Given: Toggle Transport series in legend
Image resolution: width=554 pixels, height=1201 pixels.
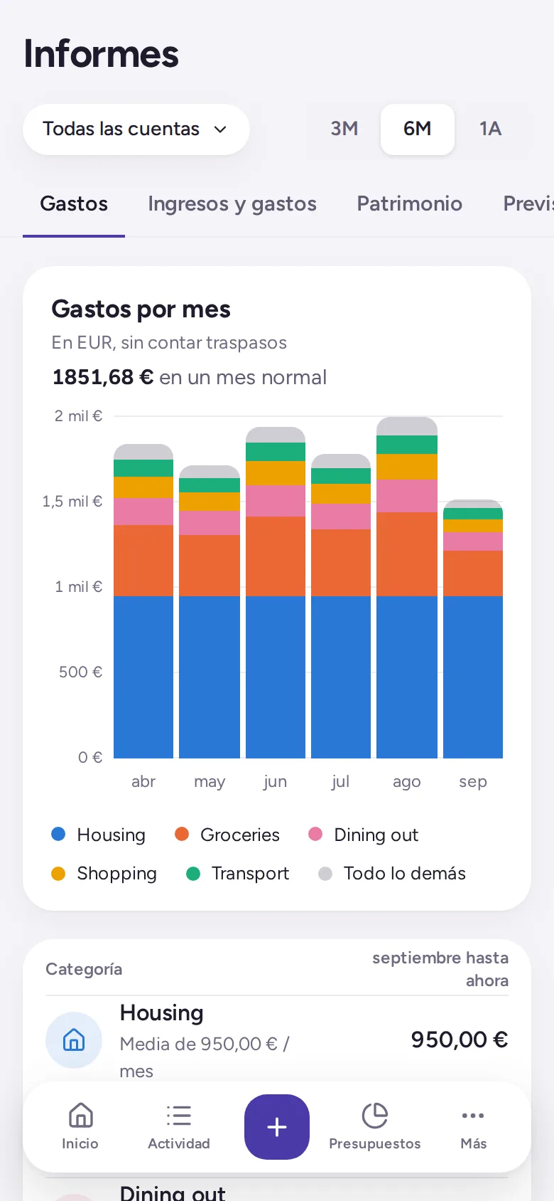Looking at the screenshot, I should pyautogui.click(x=237, y=873).
